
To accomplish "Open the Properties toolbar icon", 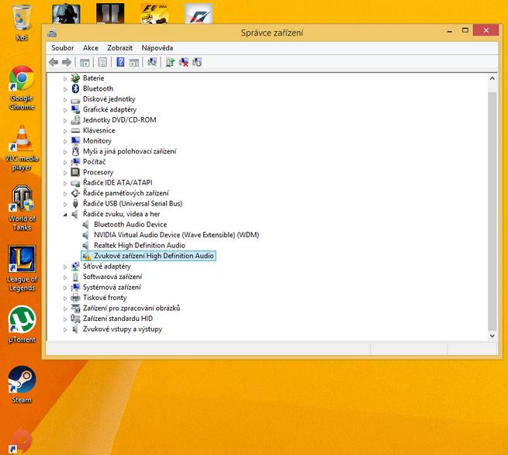I will 102,62.
